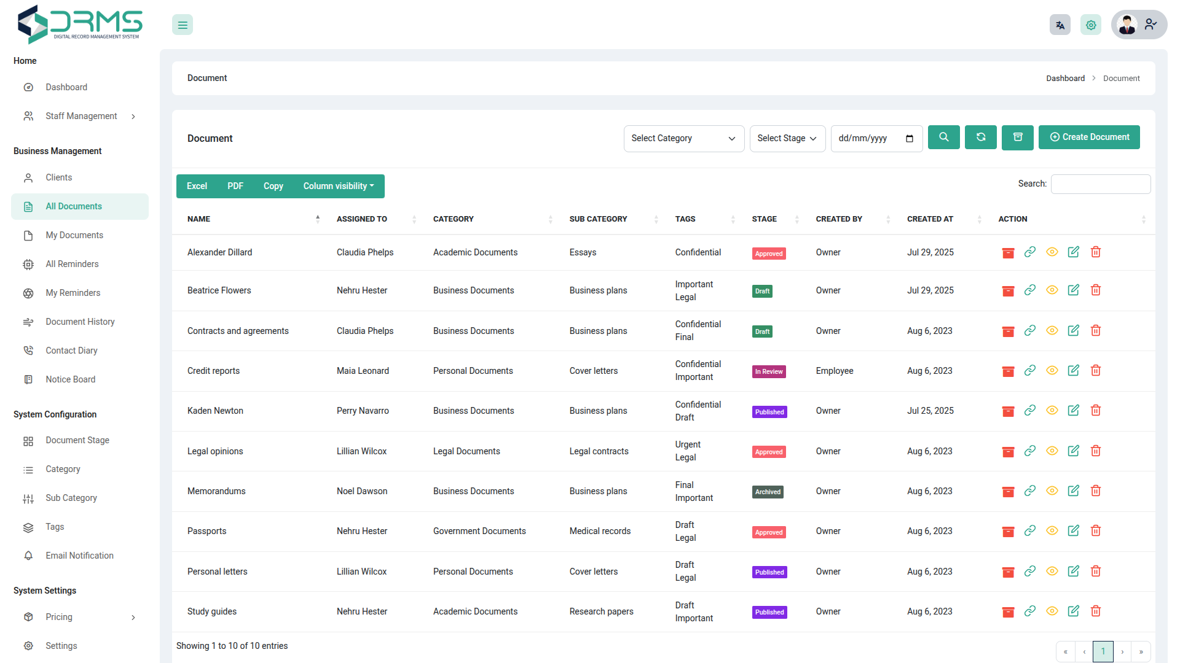Open the archived documents icon button

pos(1018,138)
